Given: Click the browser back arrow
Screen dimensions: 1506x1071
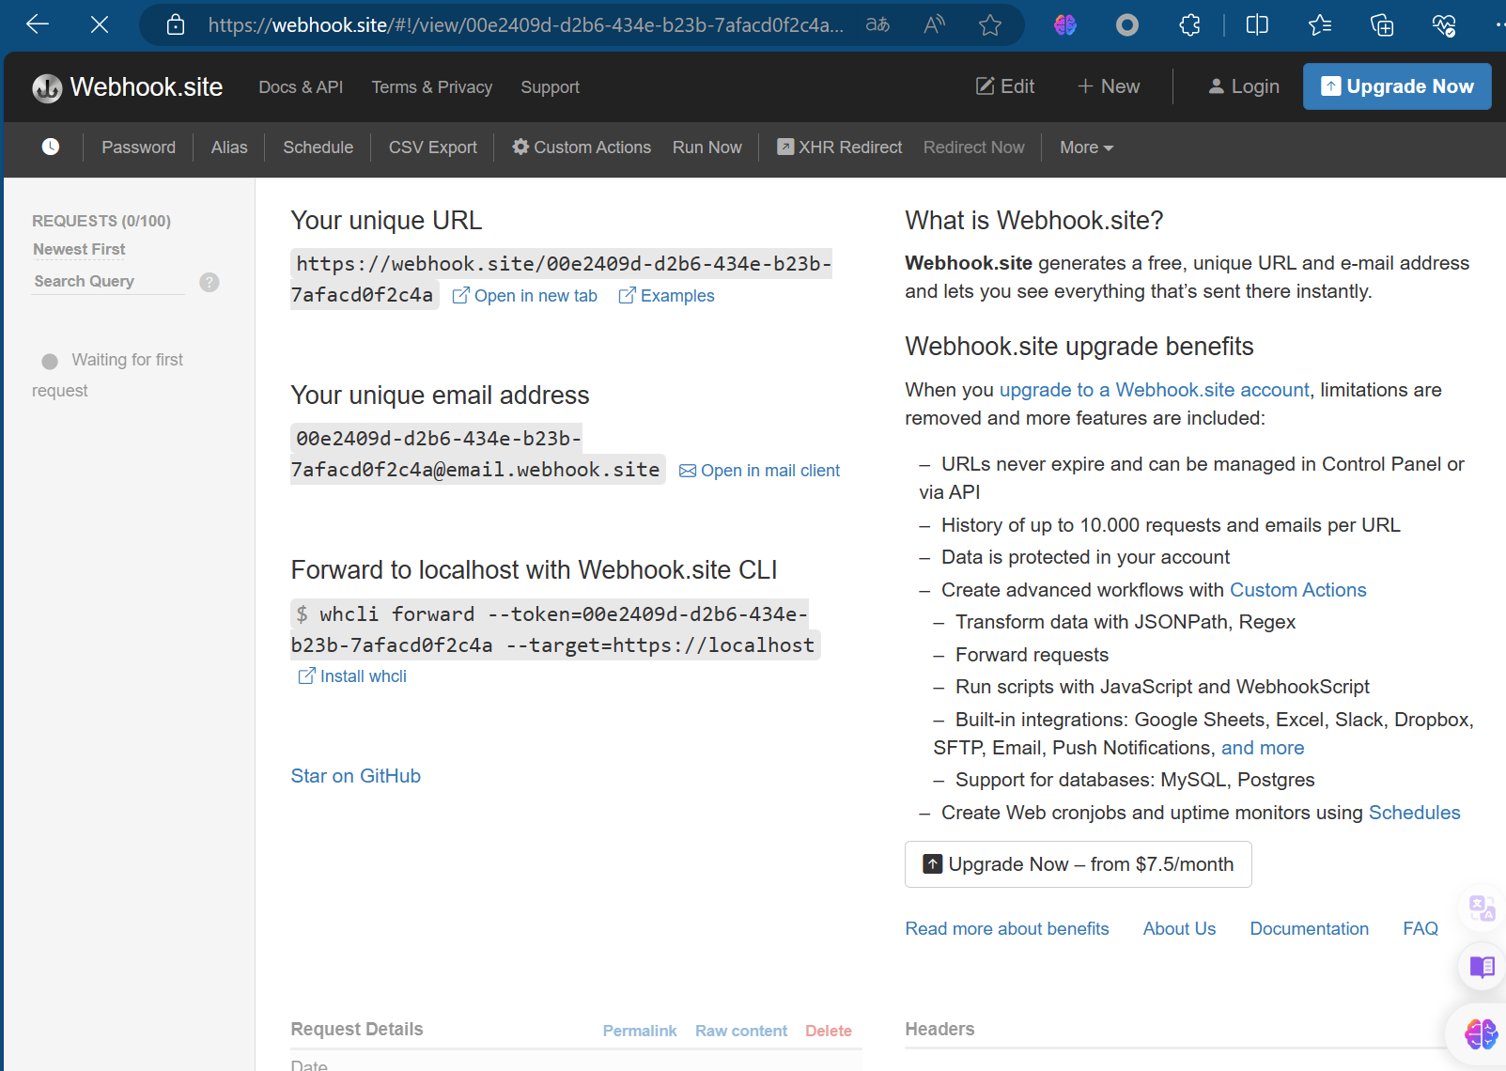Looking at the screenshot, I should pos(38,25).
